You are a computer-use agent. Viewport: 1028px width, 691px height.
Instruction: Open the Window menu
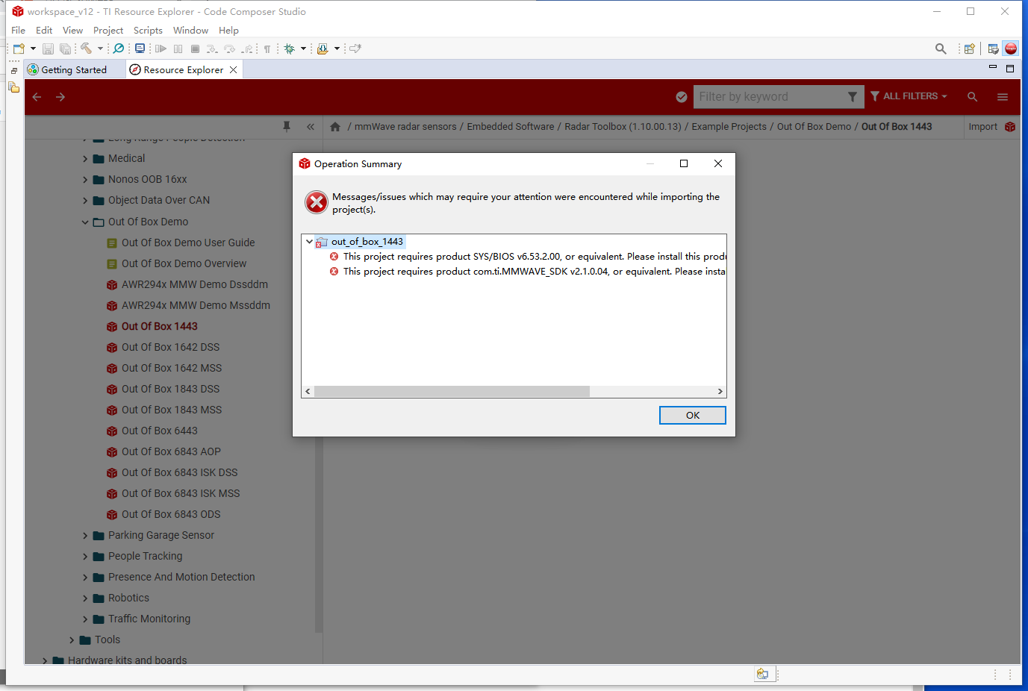tap(190, 31)
